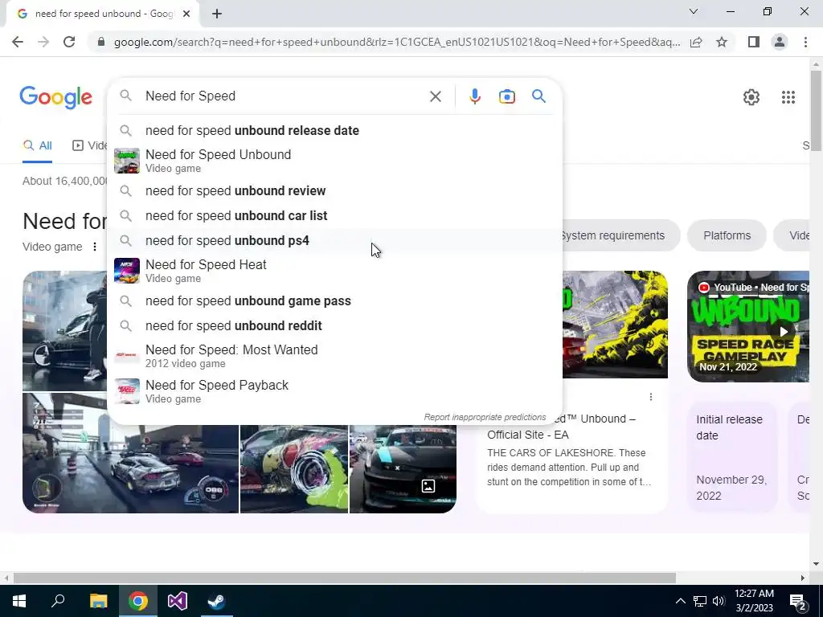Open three-dot options on the EA result card
This screenshot has width=823, height=617.
651,397
